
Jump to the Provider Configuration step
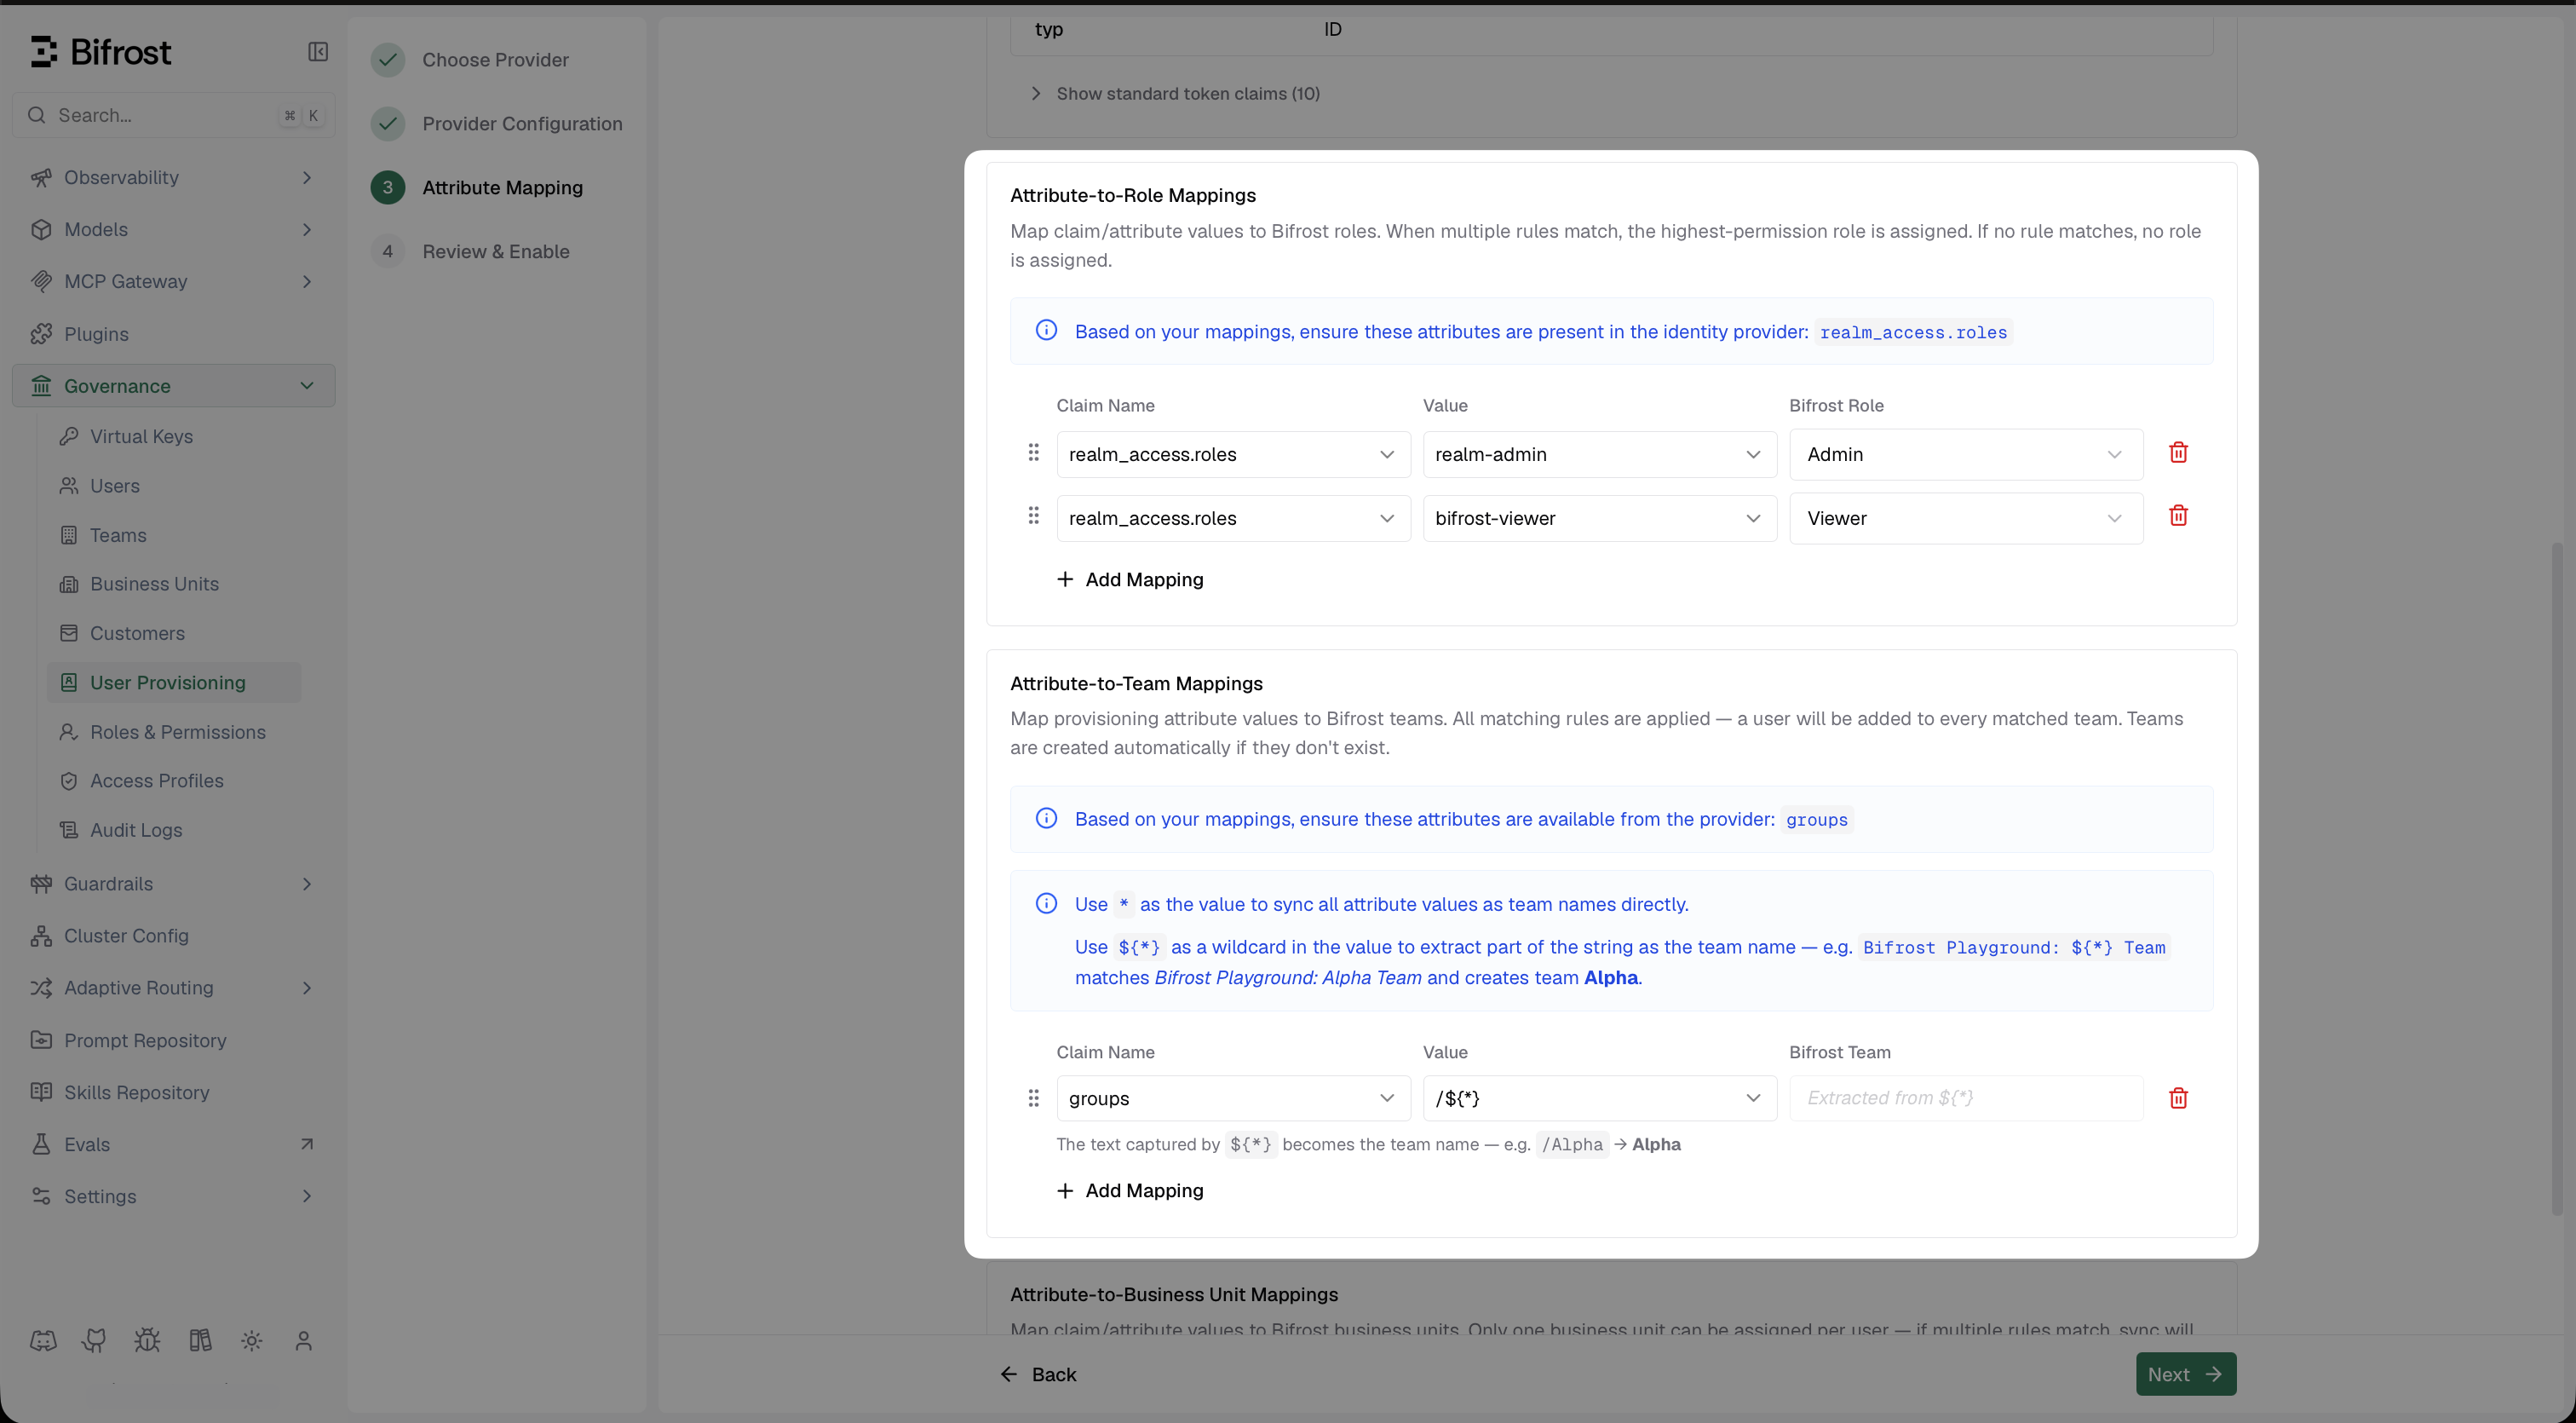coord(497,124)
